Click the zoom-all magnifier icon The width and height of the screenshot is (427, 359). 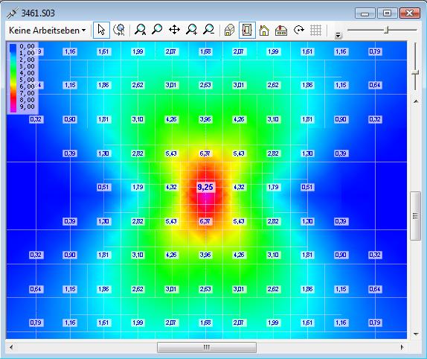tap(140, 30)
